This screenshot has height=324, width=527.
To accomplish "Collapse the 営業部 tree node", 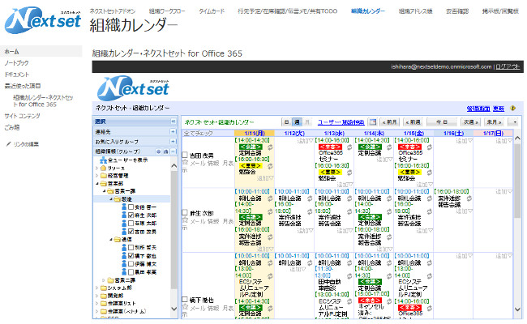I will 97,184.
